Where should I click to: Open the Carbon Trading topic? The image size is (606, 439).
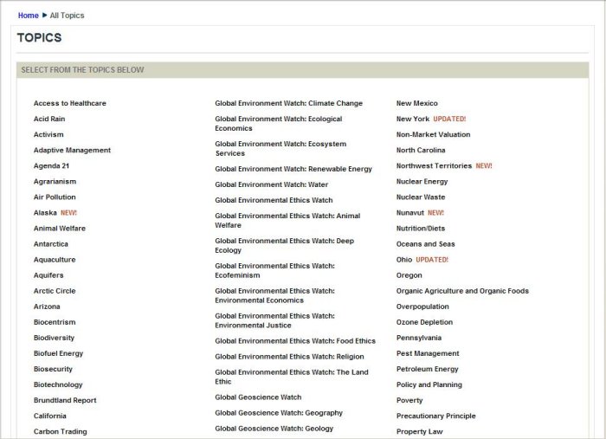point(61,432)
